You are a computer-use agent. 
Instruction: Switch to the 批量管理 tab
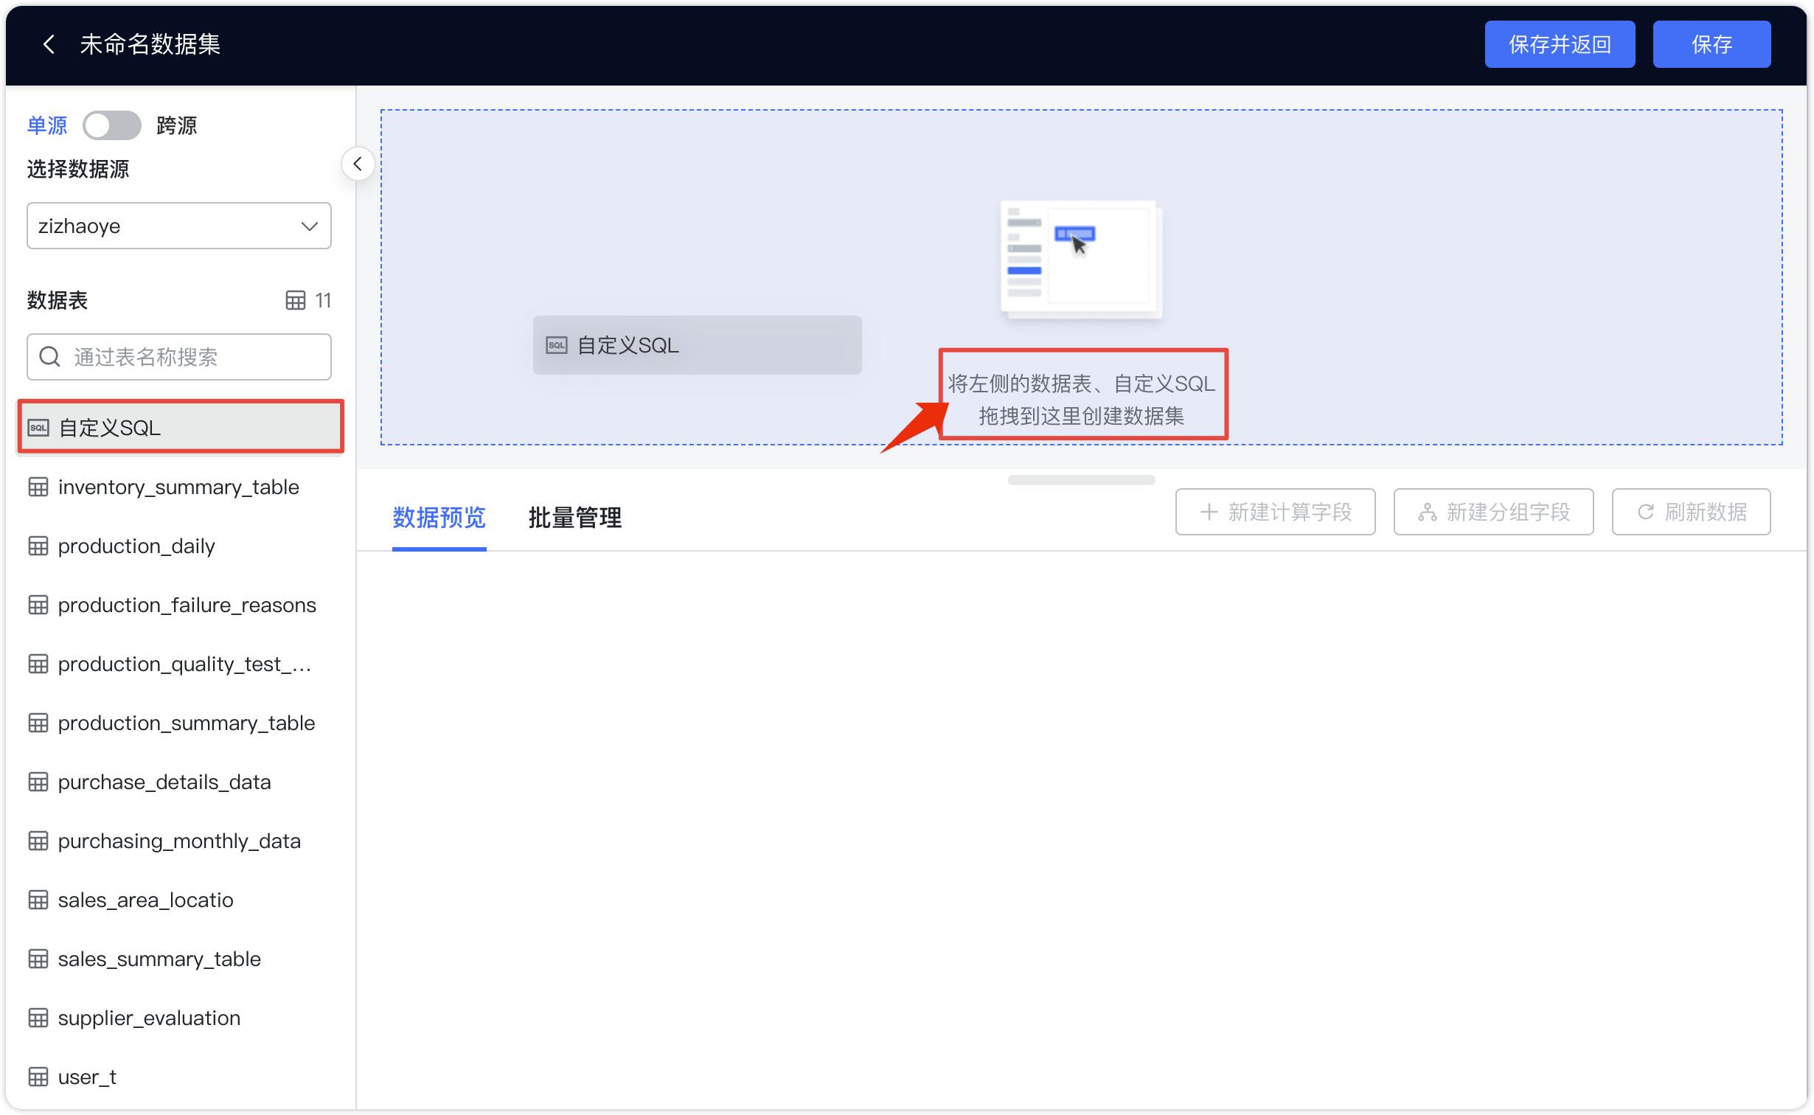coord(574,518)
